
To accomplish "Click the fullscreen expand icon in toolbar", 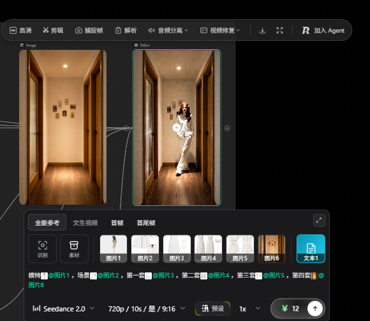I will click(x=279, y=30).
